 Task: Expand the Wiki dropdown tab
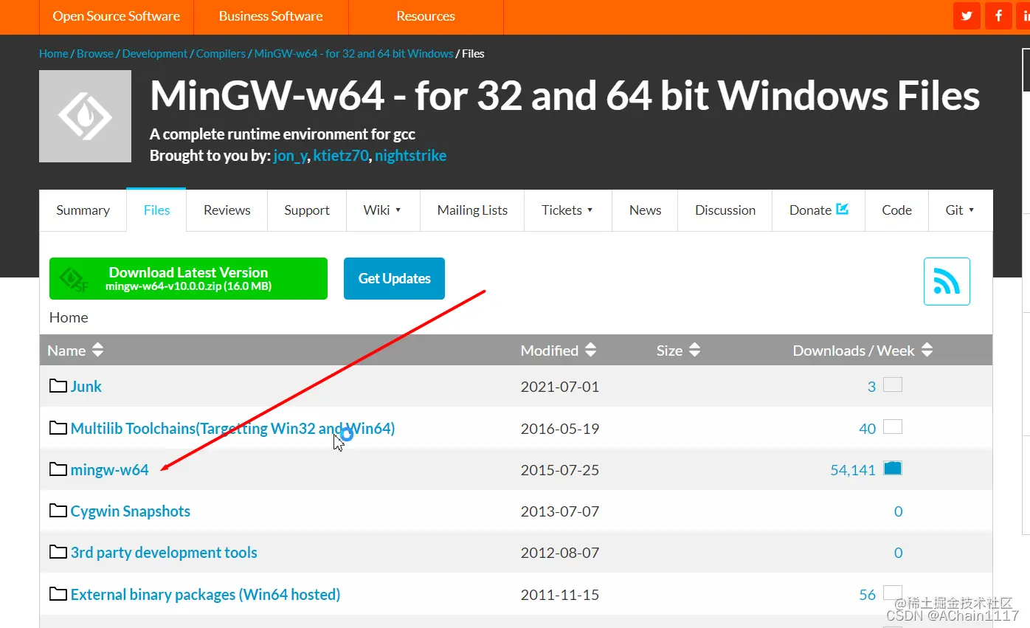[x=382, y=210]
